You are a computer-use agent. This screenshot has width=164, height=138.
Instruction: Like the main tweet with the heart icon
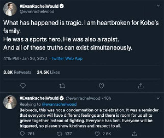point(101,86)
